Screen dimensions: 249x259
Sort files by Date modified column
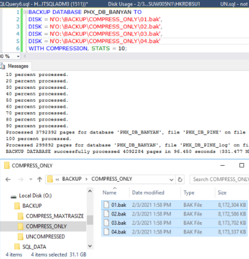148,193
